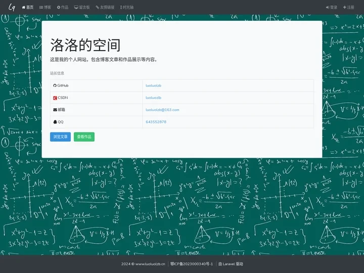Click the envelope icon beside 邮箱
This screenshot has height=273, width=364.
[x=55, y=110]
